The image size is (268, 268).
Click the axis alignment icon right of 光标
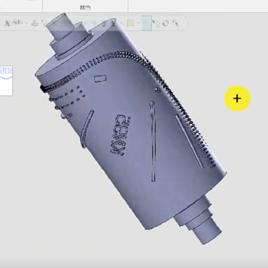coord(35,23)
